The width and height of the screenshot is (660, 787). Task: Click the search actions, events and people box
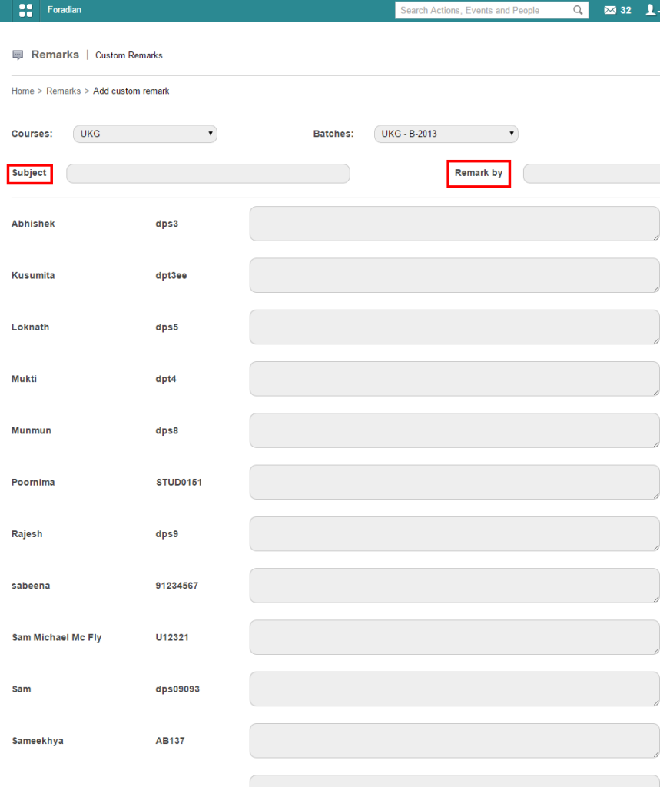click(484, 11)
